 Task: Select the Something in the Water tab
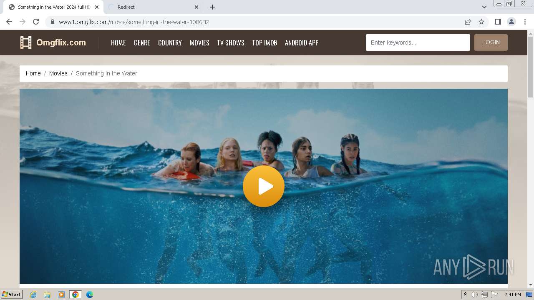(53, 7)
